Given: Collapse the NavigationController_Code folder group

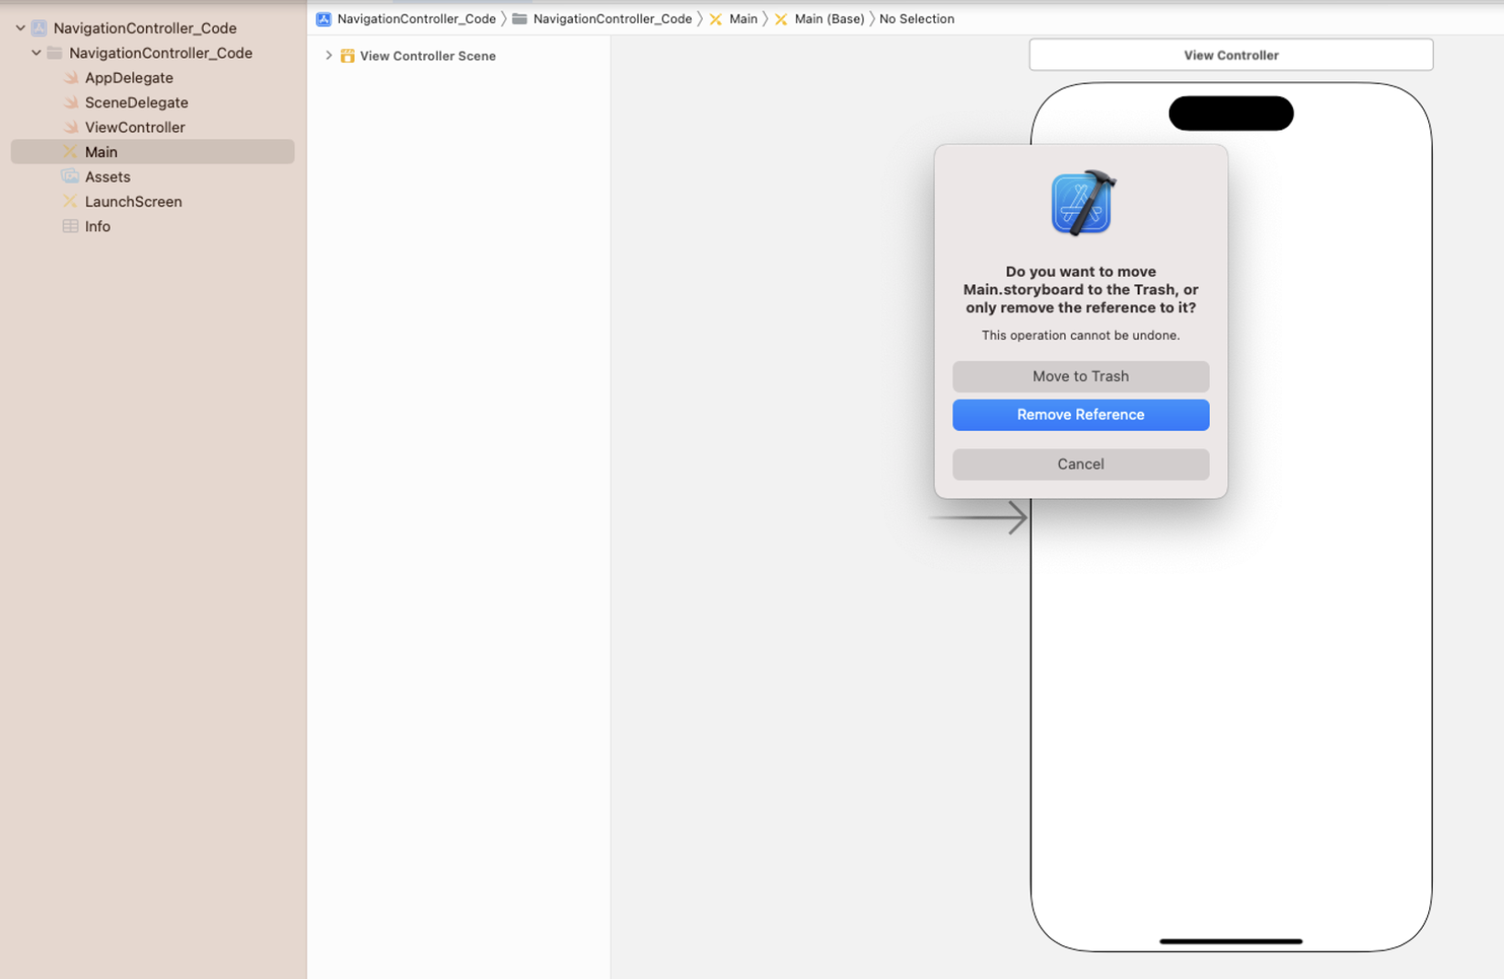Looking at the screenshot, I should [36, 53].
